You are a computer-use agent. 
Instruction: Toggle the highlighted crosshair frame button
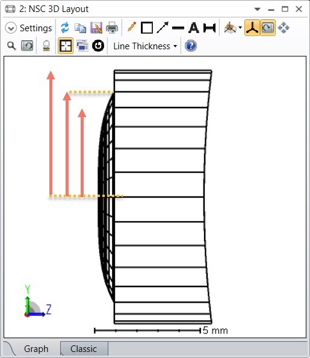[x=66, y=46]
